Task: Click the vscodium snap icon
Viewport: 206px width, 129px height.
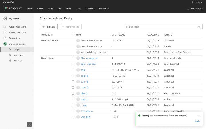Action: 78,117
